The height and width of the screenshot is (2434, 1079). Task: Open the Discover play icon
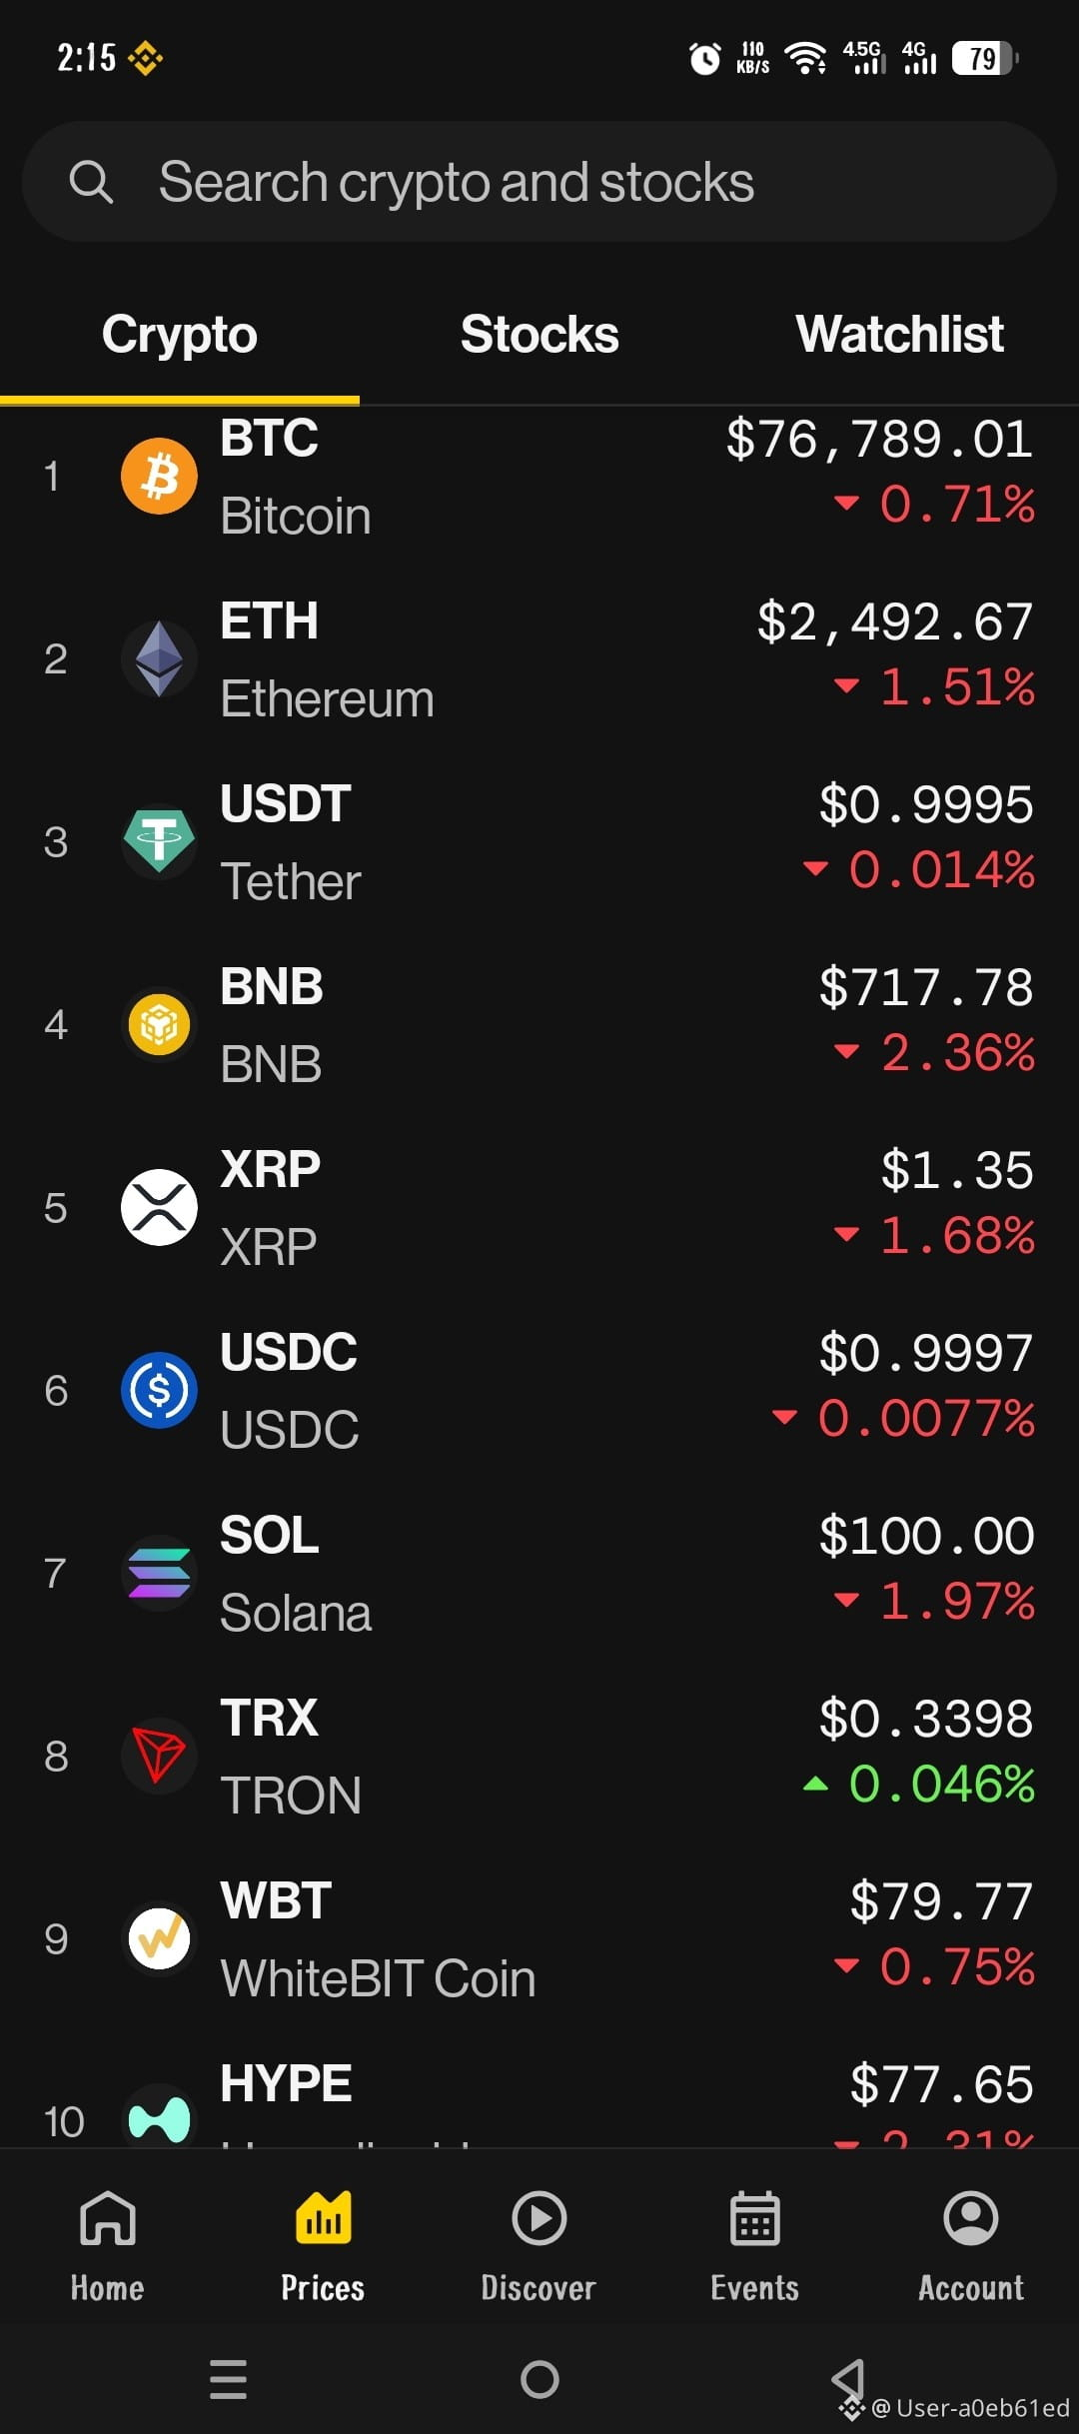pyautogui.click(x=539, y=2218)
